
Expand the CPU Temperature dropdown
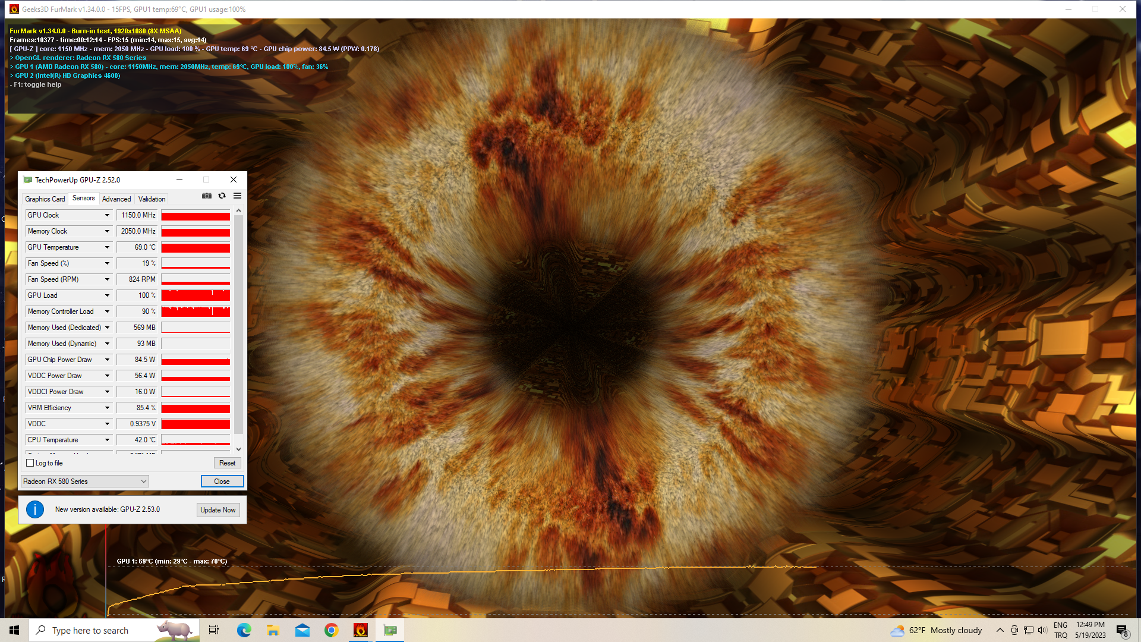click(108, 440)
